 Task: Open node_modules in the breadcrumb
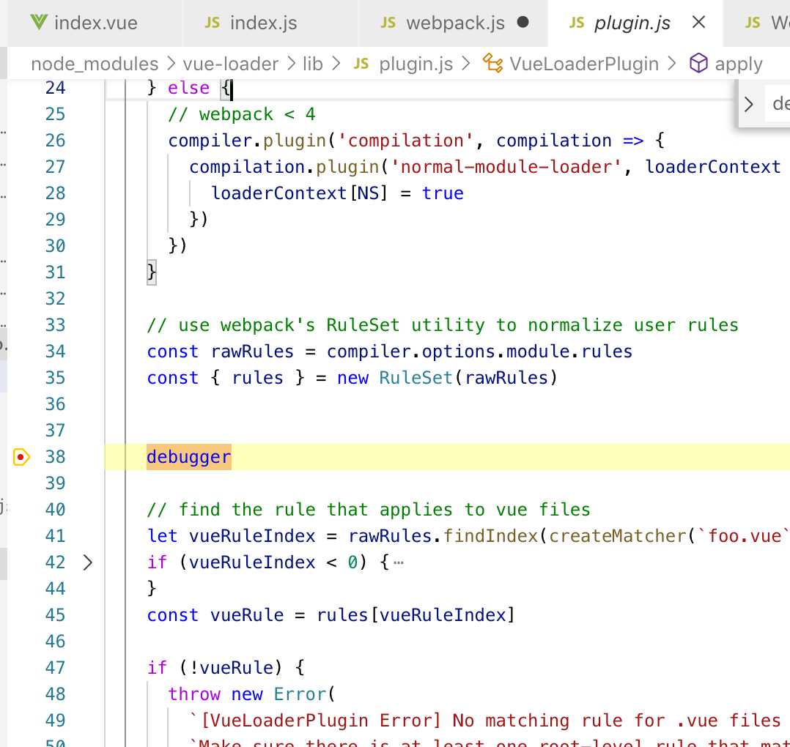95,64
